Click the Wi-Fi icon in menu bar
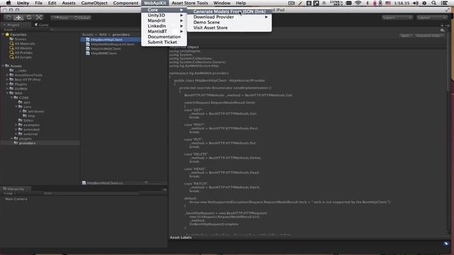Screen dimensions: 454x255 tap(358, 3)
